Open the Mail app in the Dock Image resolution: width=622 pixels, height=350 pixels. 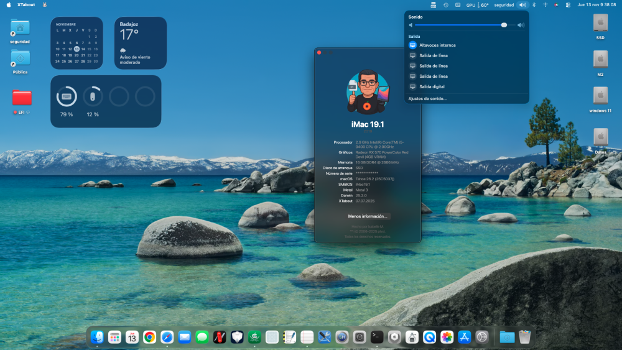tap(185, 337)
